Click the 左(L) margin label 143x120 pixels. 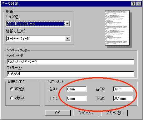53,89
